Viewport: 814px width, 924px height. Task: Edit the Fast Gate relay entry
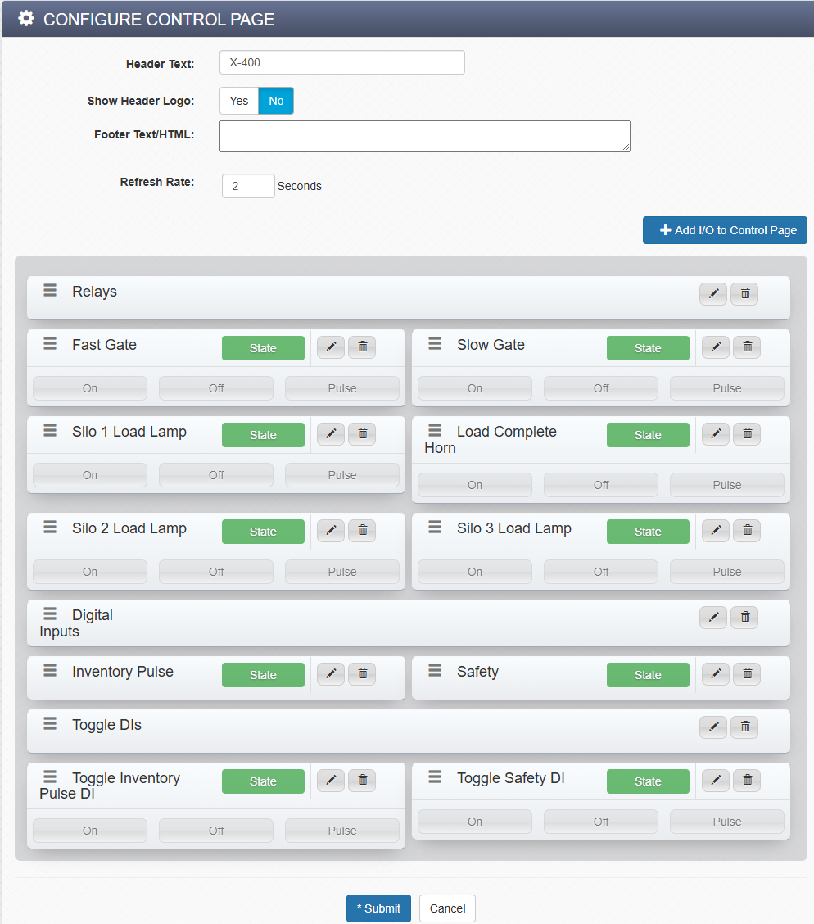click(x=331, y=348)
